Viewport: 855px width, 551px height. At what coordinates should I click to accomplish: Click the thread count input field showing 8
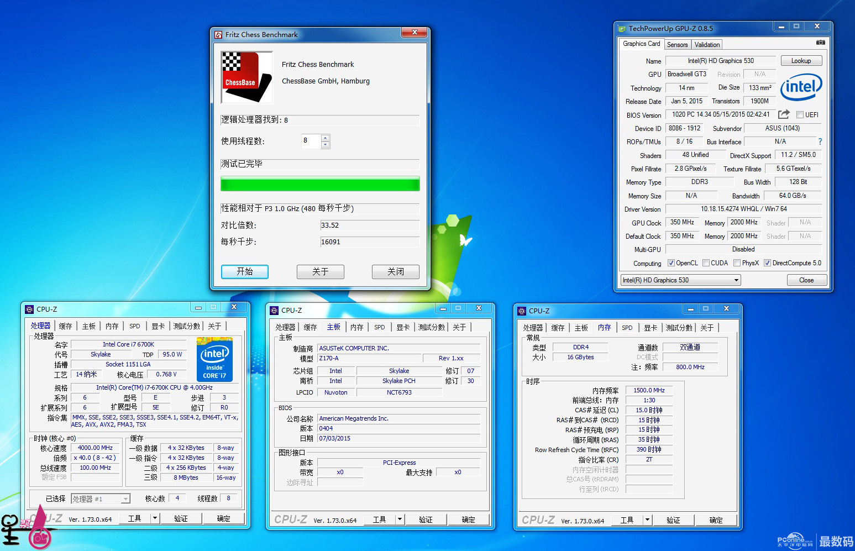click(311, 141)
